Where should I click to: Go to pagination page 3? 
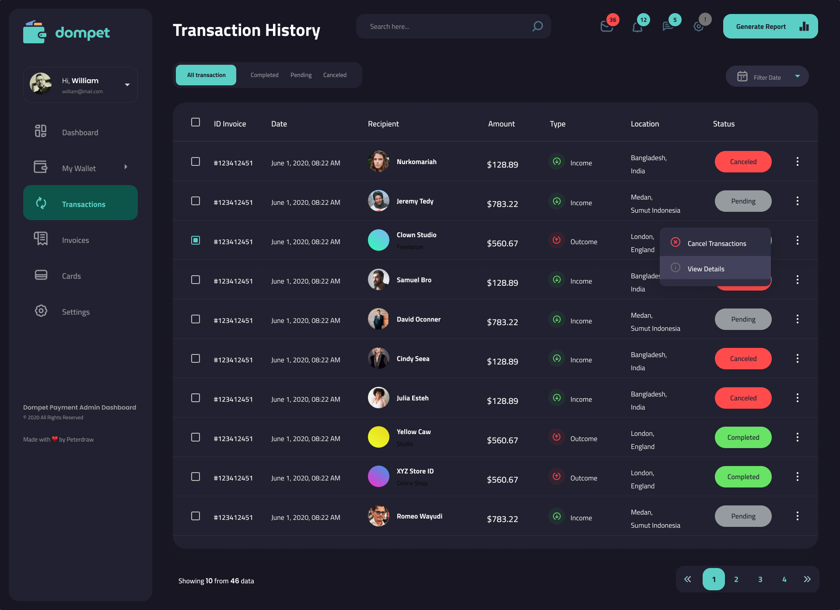coord(760,579)
